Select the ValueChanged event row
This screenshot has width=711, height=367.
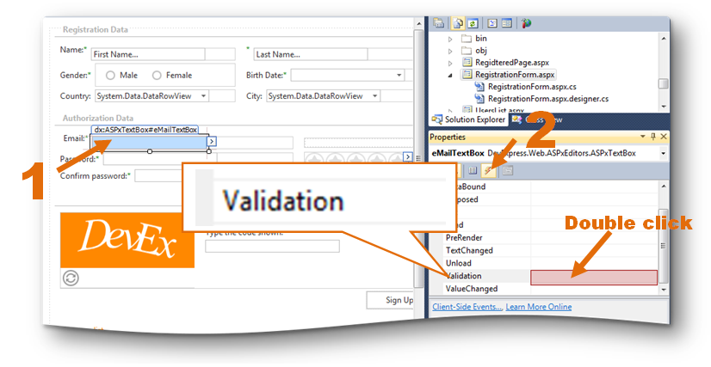[x=549, y=289]
